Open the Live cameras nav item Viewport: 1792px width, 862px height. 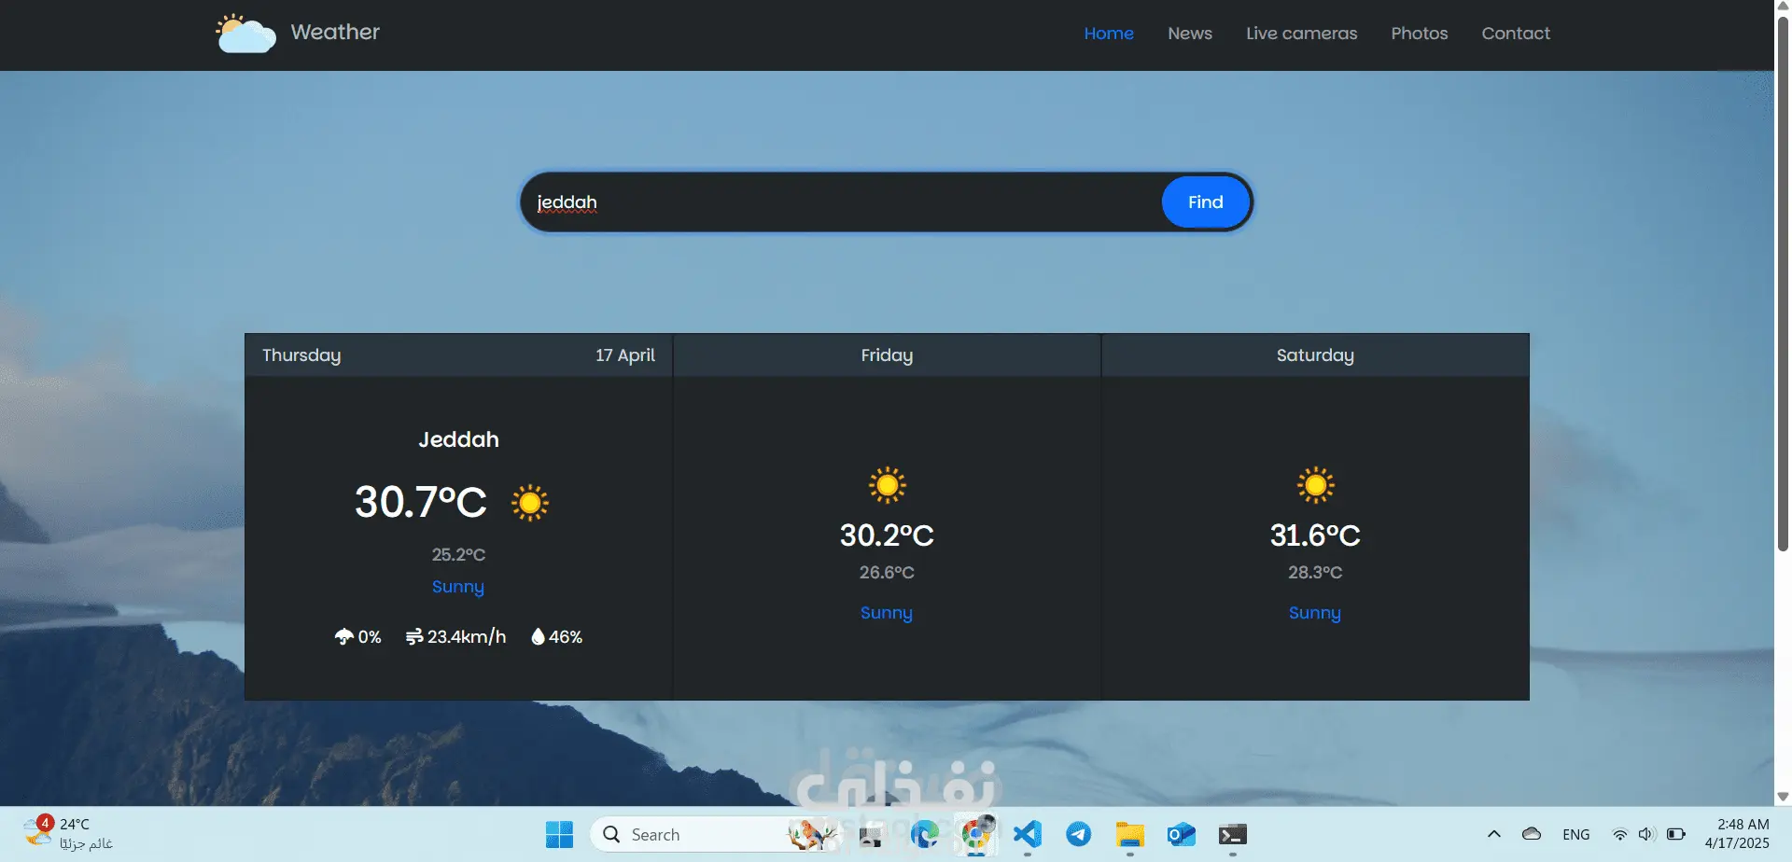click(1302, 34)
